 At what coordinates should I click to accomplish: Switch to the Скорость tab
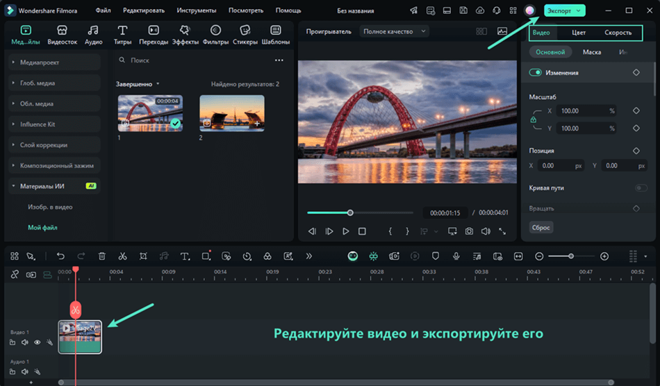pos(618,33)
